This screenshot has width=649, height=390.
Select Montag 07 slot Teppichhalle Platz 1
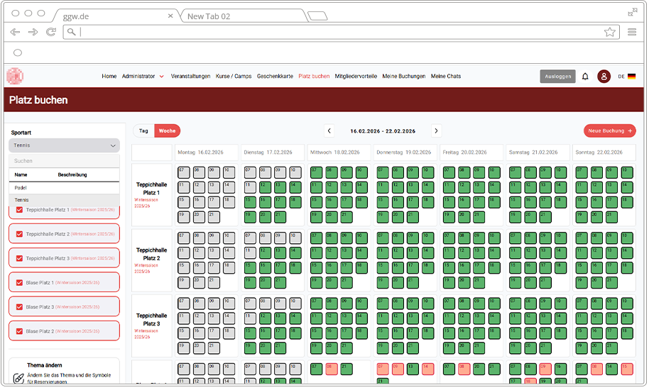pos(184,172)
